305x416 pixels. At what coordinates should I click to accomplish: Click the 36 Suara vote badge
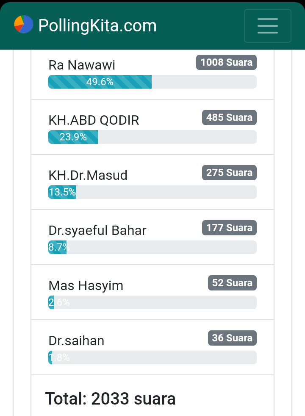coord(232,338)
